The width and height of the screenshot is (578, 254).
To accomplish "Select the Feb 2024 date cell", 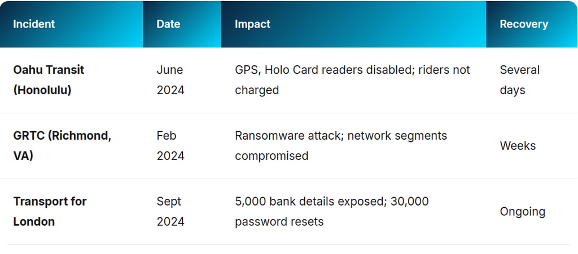I will (x=170, y=145).
